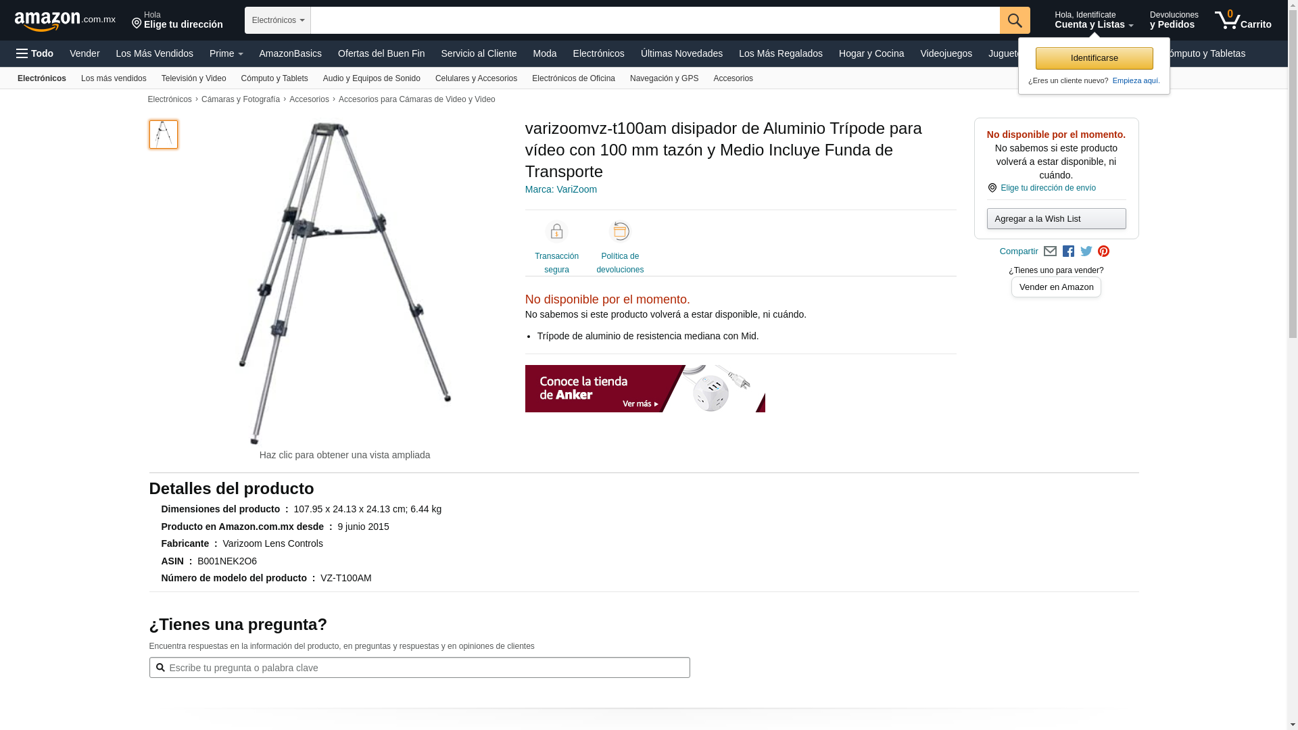Open the shopping cart icon
Screen dimensions: 1298x730
pyautogui.click(x=1243, y=20)
